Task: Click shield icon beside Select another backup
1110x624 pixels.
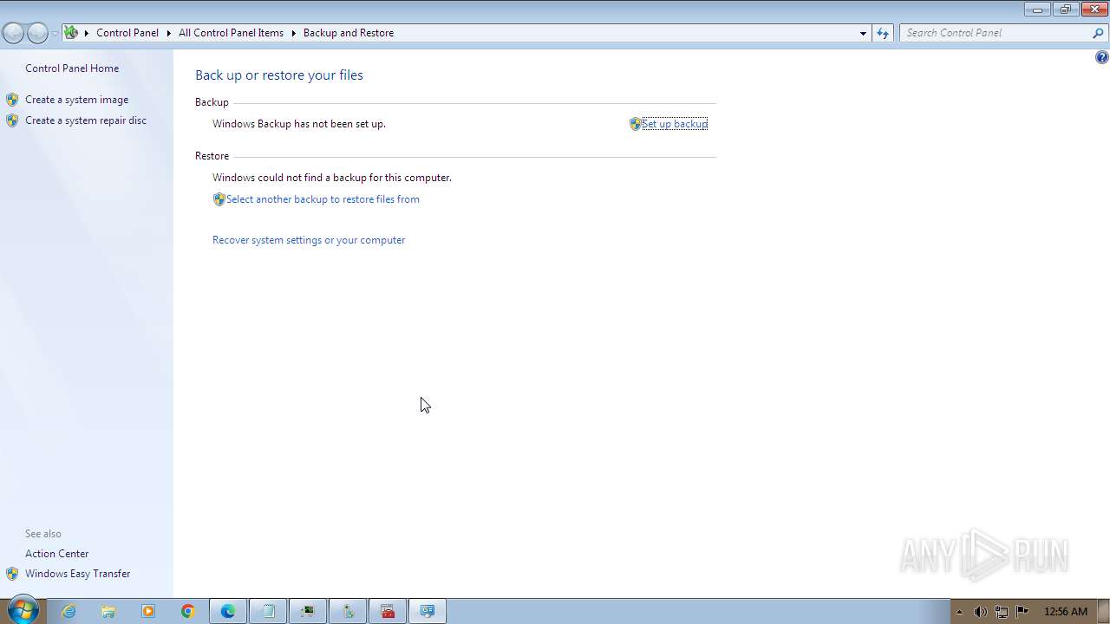Action: (219, 199)
